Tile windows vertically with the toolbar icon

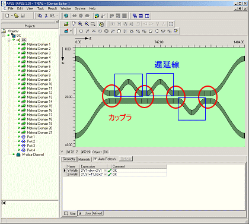tap(147, 16)
